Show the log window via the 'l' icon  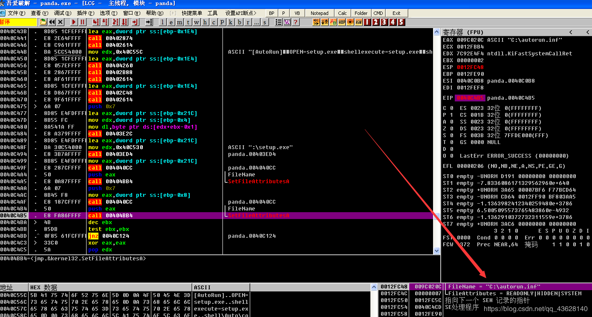pyautogui.click(x=163, y=22)
